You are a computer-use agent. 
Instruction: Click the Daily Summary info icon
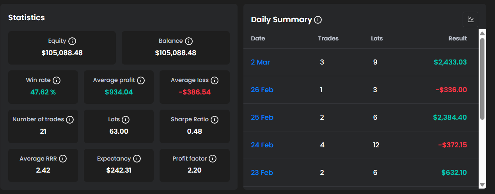click(318, 20)
